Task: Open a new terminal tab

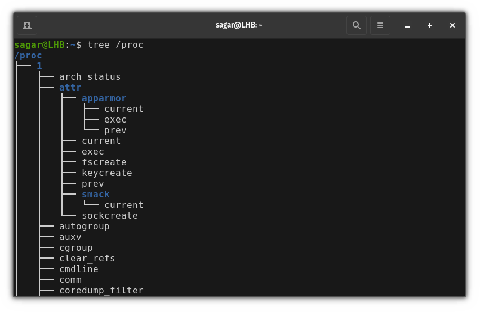Action: pyautogui.click(x=27, y=25)
